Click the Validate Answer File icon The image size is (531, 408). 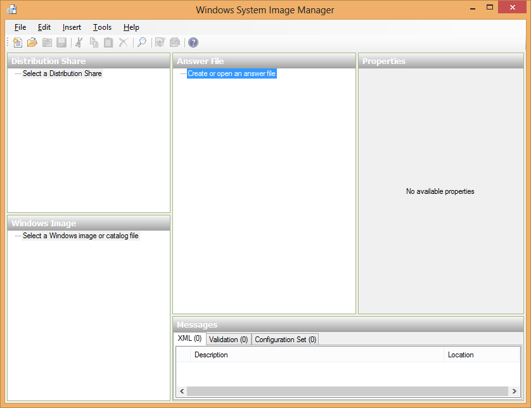(x=160, y=42)
